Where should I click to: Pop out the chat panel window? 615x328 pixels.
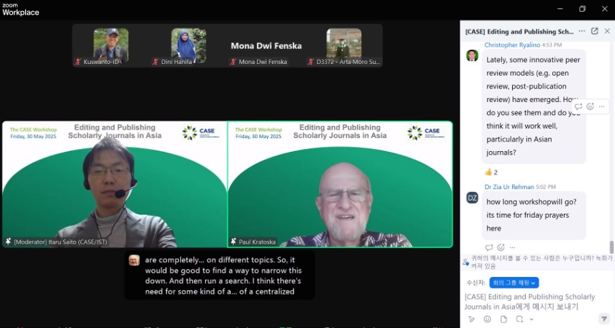[595, 31]
